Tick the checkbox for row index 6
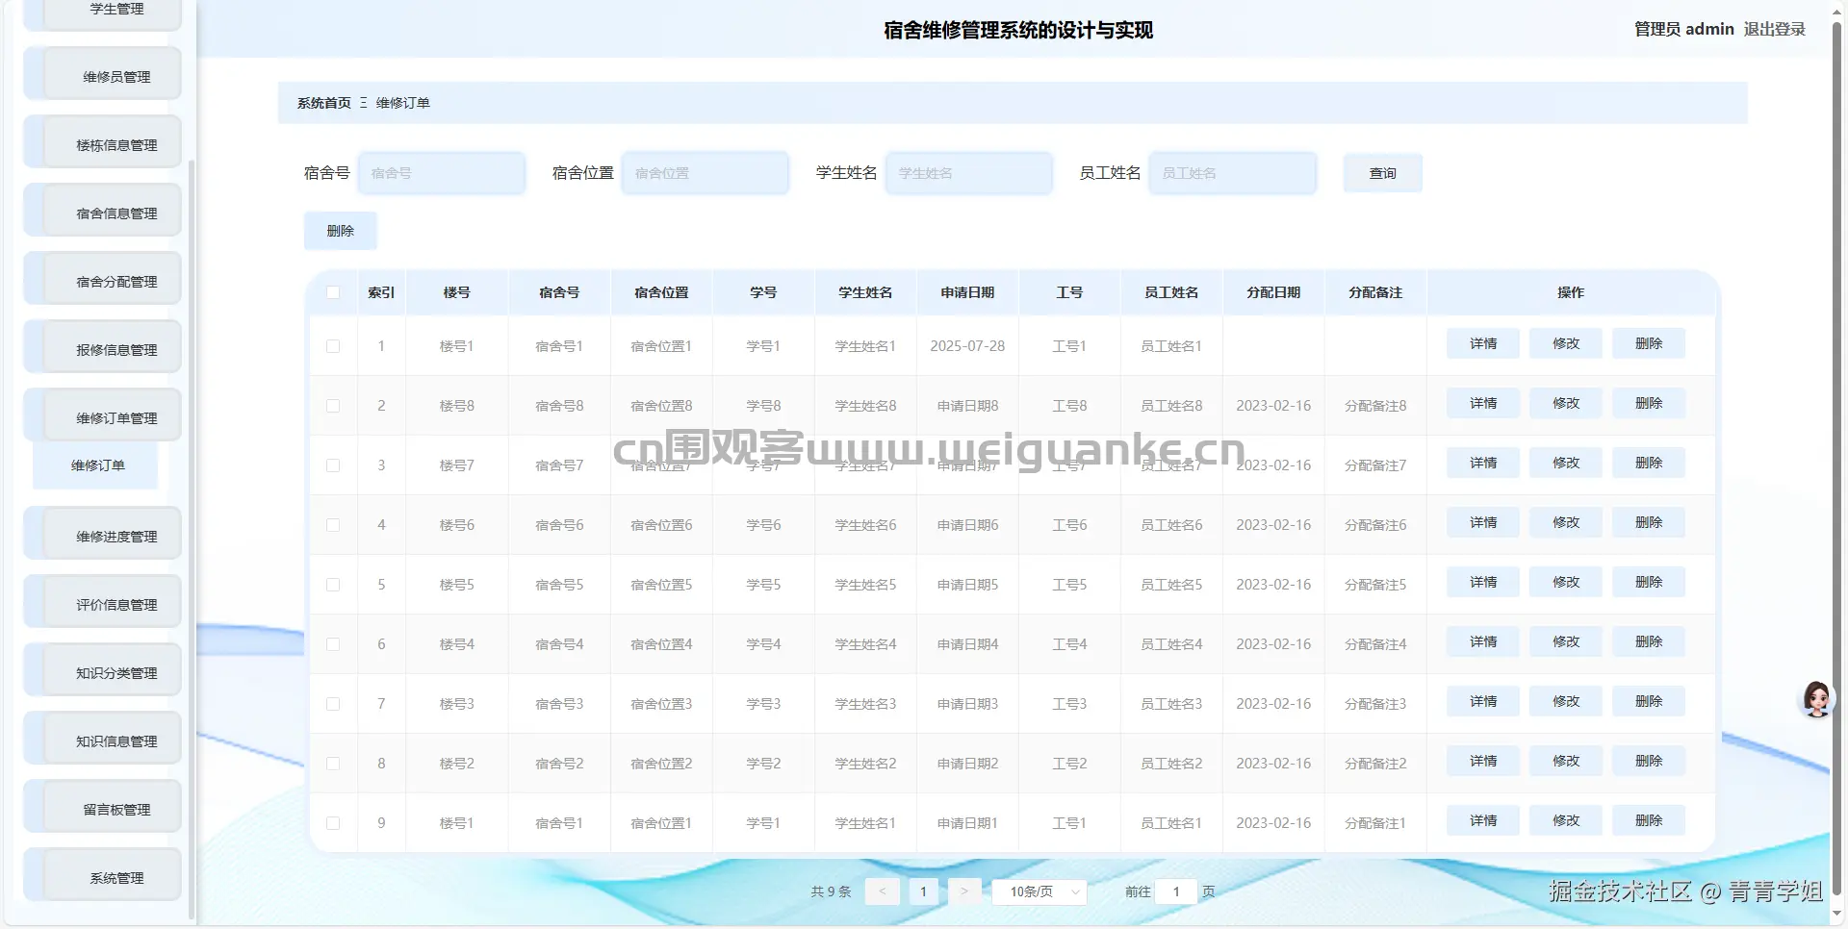 [333, 644]
